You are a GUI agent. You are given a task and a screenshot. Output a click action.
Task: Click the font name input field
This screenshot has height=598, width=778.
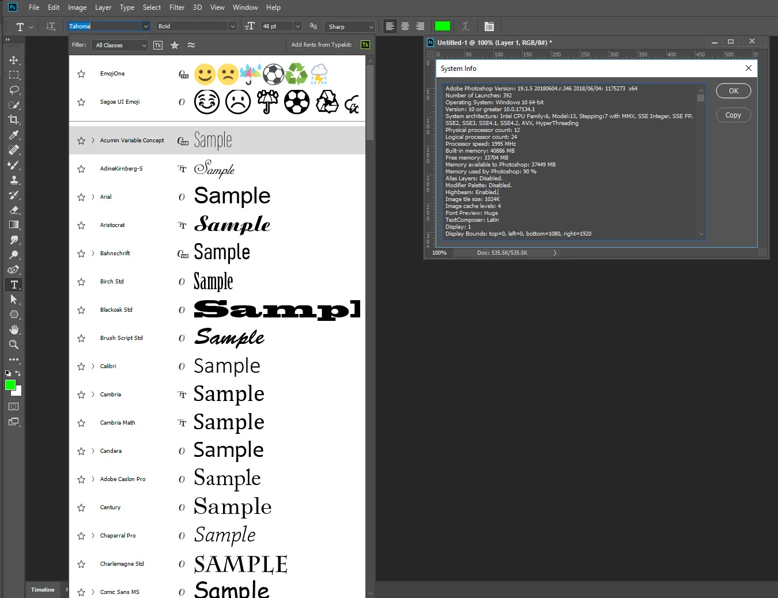point(105,27)
